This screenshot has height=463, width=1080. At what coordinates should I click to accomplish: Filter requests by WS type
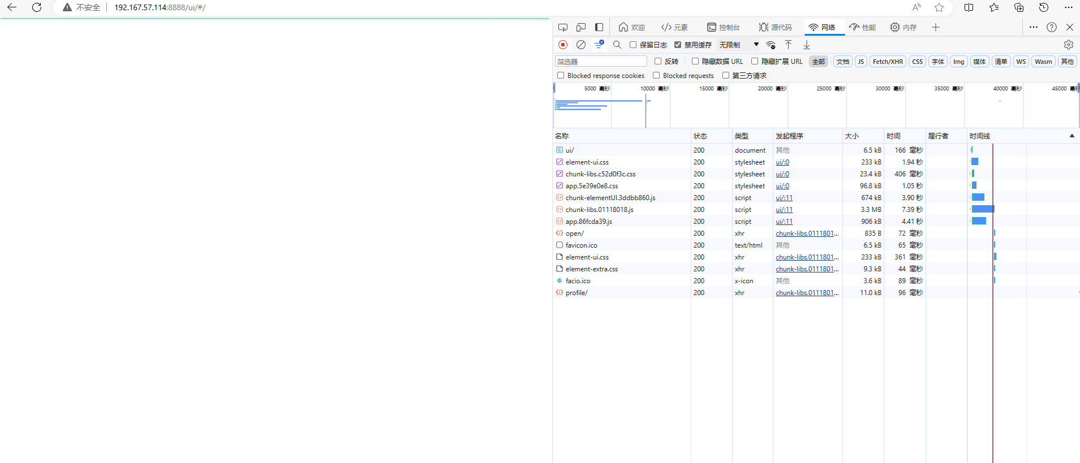(1021, 62)
